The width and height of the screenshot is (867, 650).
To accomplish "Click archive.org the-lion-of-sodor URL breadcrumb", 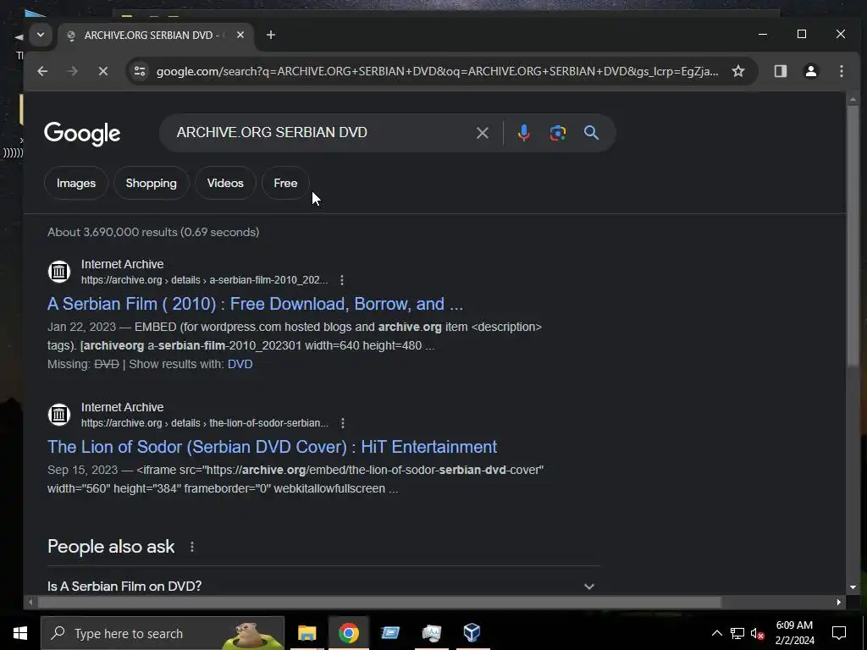I will (x=205, y=423).
